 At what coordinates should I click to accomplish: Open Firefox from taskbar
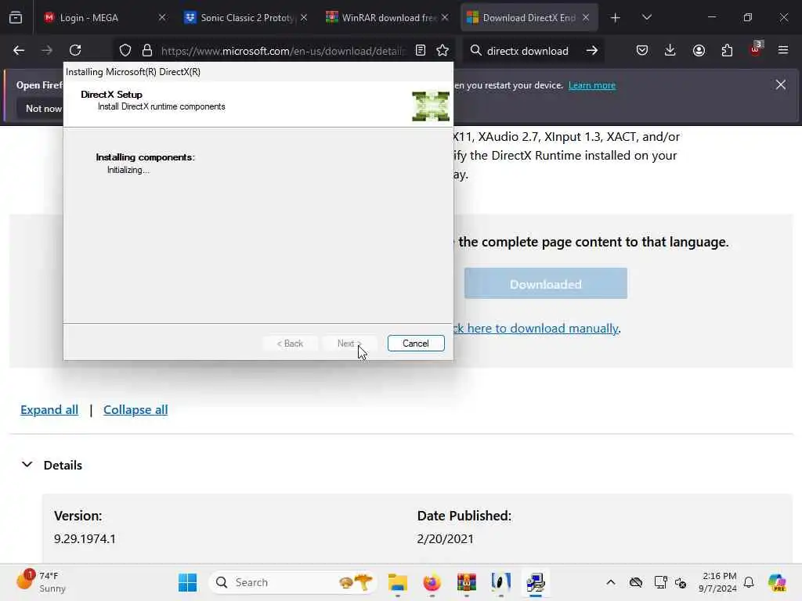tap(432, 582)
